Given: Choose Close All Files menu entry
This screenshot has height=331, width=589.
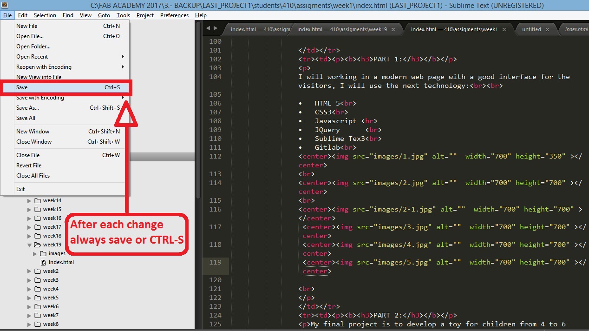Looking at the screenshot, I should point(65,176).
